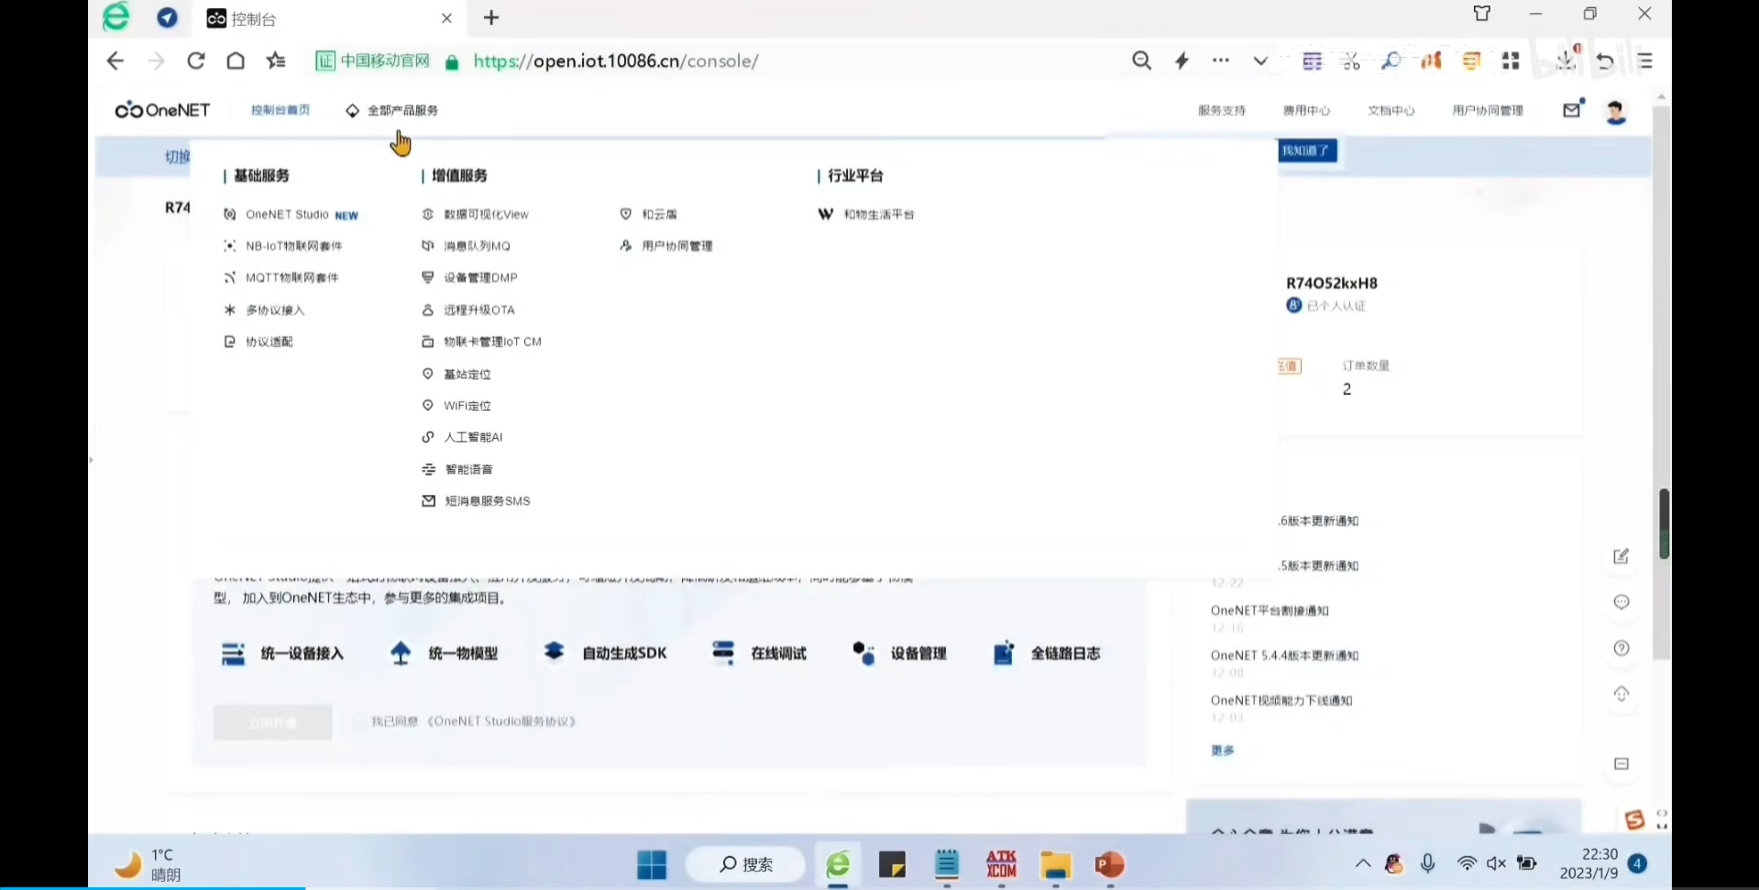Open the floating help question icon
Image resolution: width=1759 pixels, height=890 pixels.
[x=1622, y=648]
